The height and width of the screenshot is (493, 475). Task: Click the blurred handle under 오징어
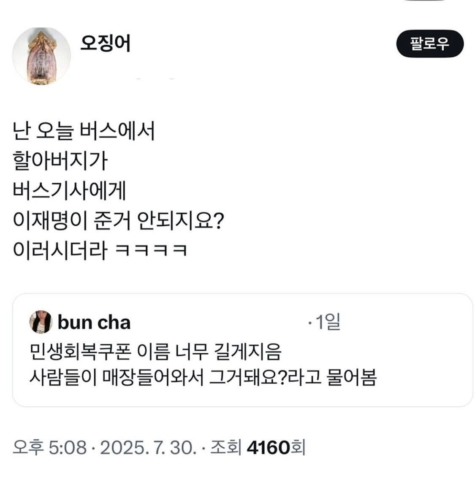154,79
